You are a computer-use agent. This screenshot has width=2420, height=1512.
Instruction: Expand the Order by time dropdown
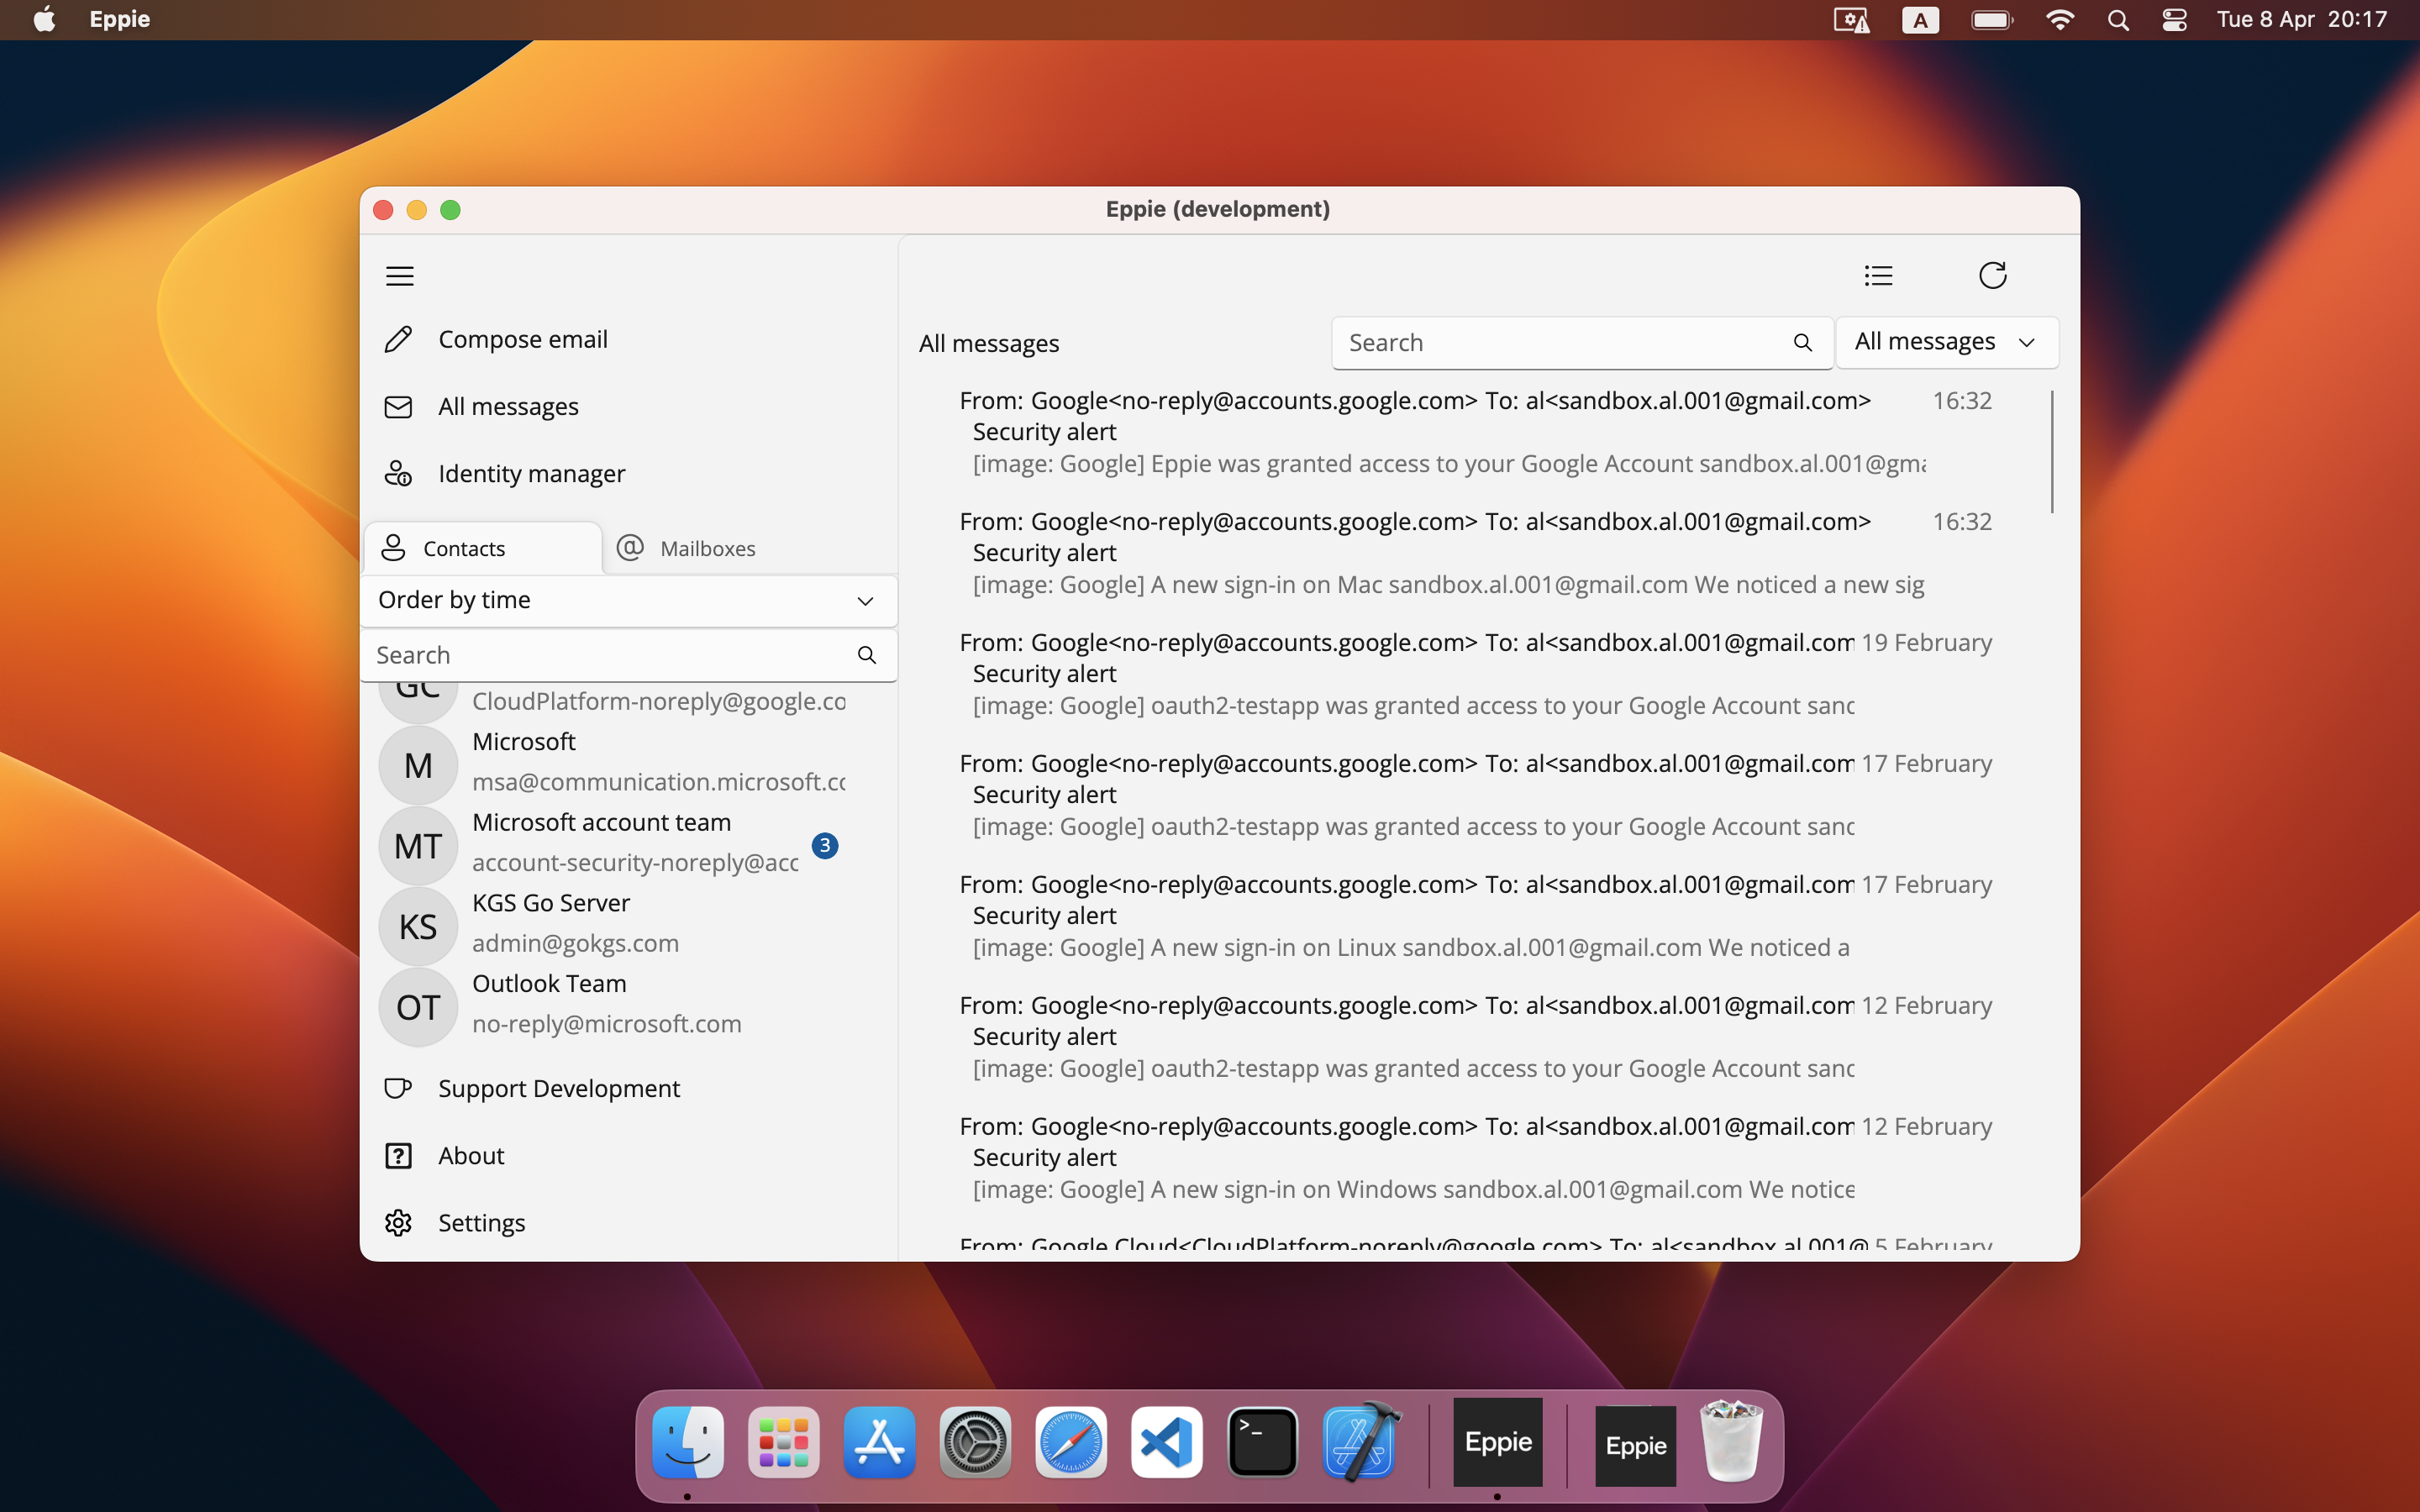[864, 601]
